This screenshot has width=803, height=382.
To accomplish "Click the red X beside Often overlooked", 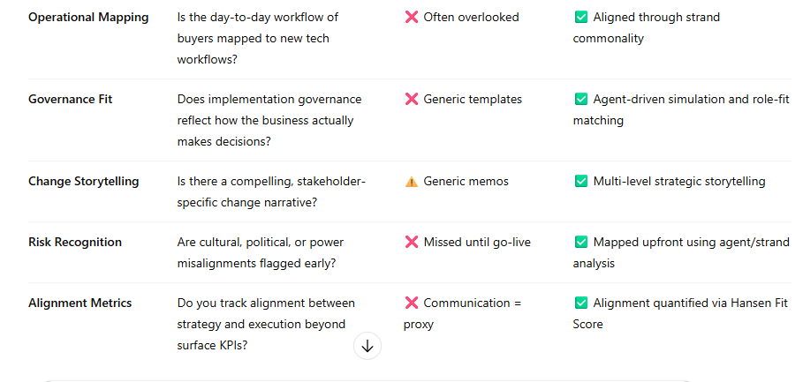I will (x=412, y=18).
